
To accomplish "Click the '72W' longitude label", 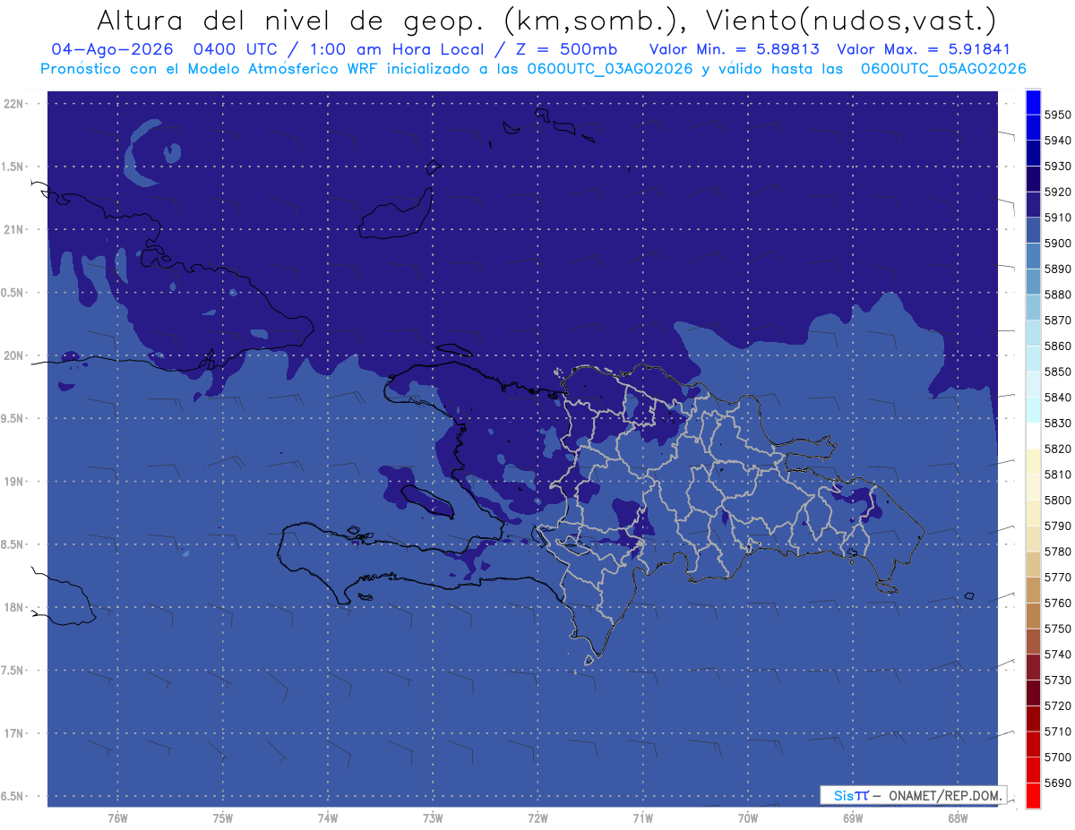I will coord(537,817).
